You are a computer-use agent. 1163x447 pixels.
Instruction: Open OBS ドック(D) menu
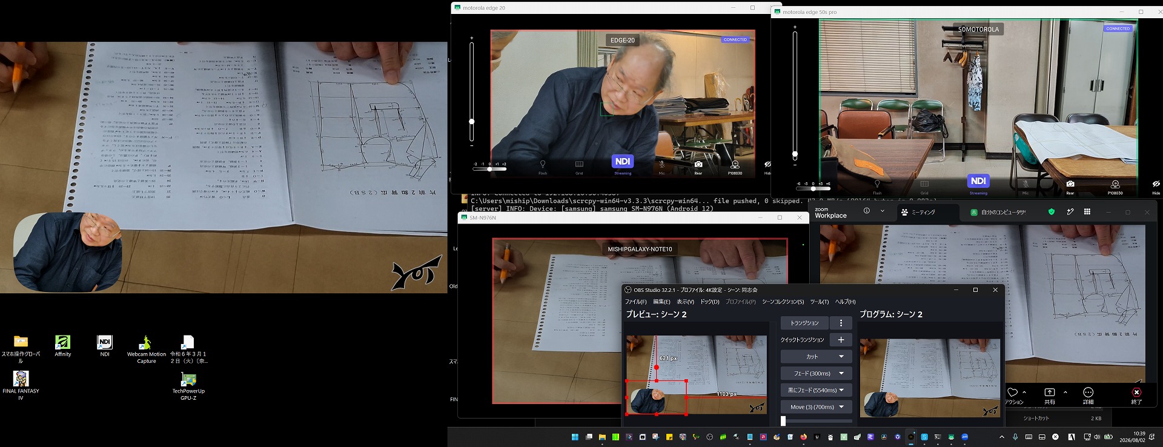point(710,302)
